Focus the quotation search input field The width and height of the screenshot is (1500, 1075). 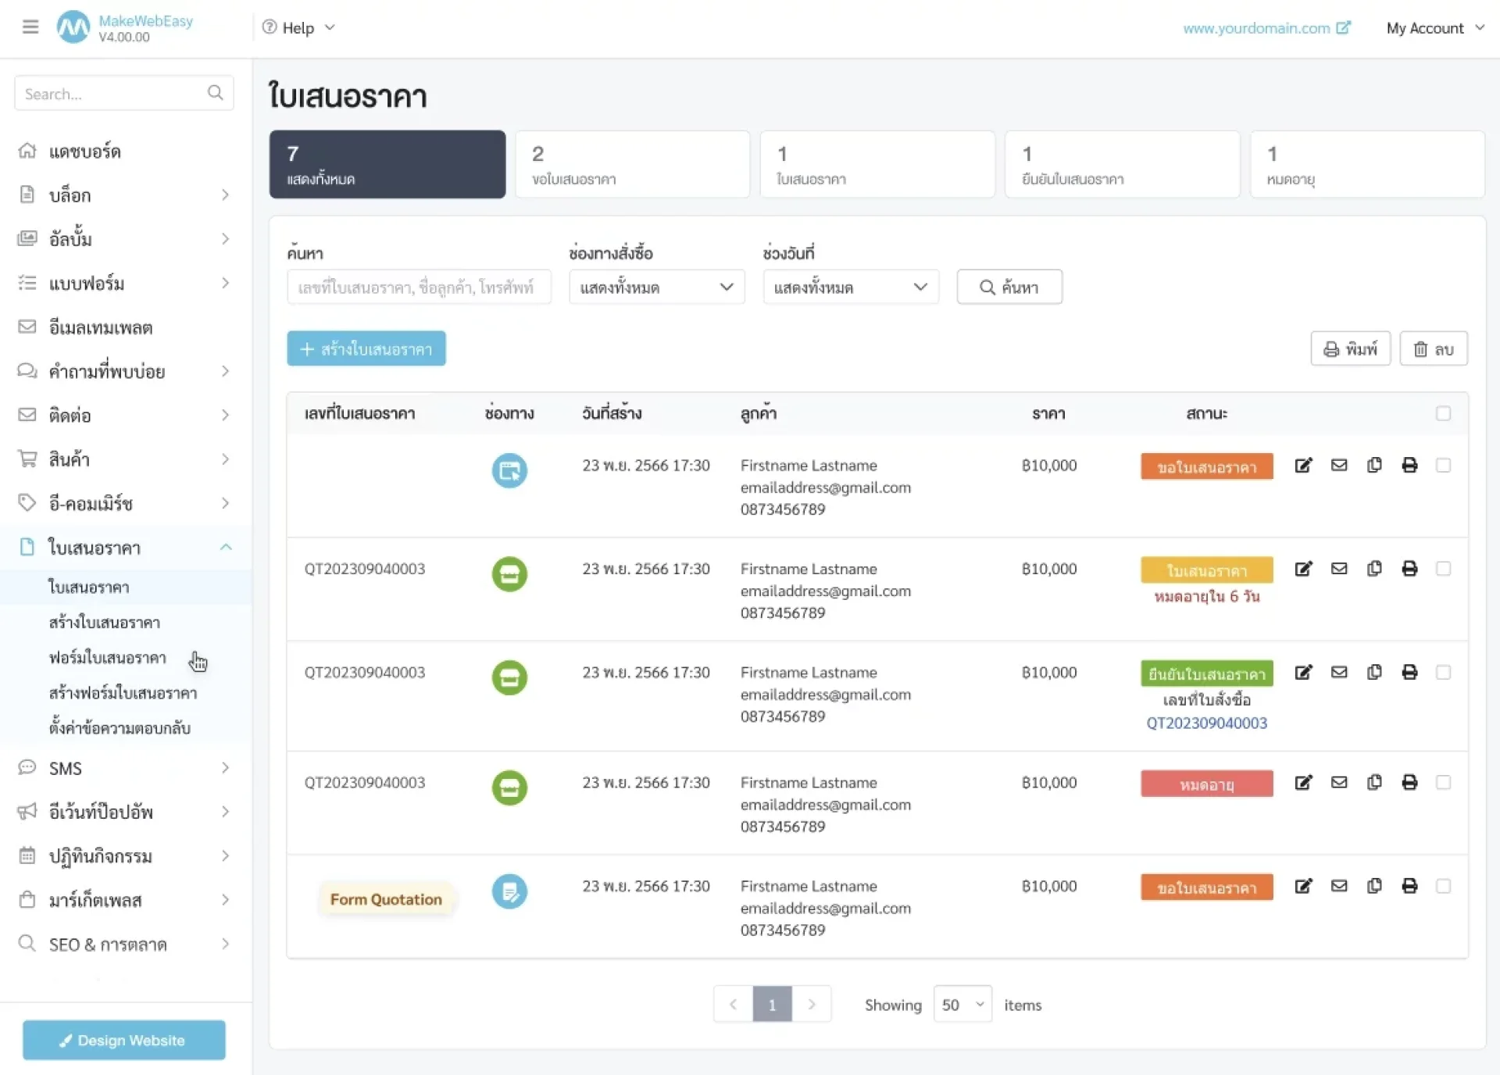pyautogui.click(x=419, y=287)
